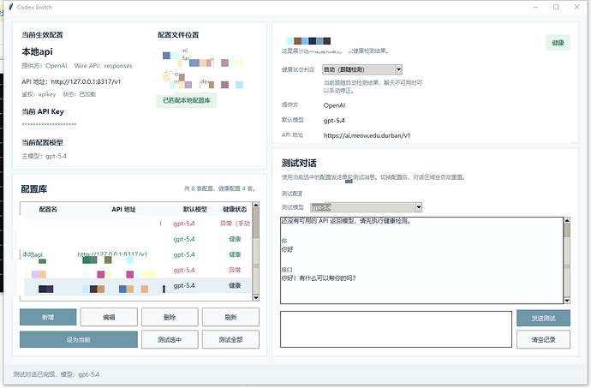Click into the test message input box
This screenshot has width=591, height=388.
click(396, 329)
